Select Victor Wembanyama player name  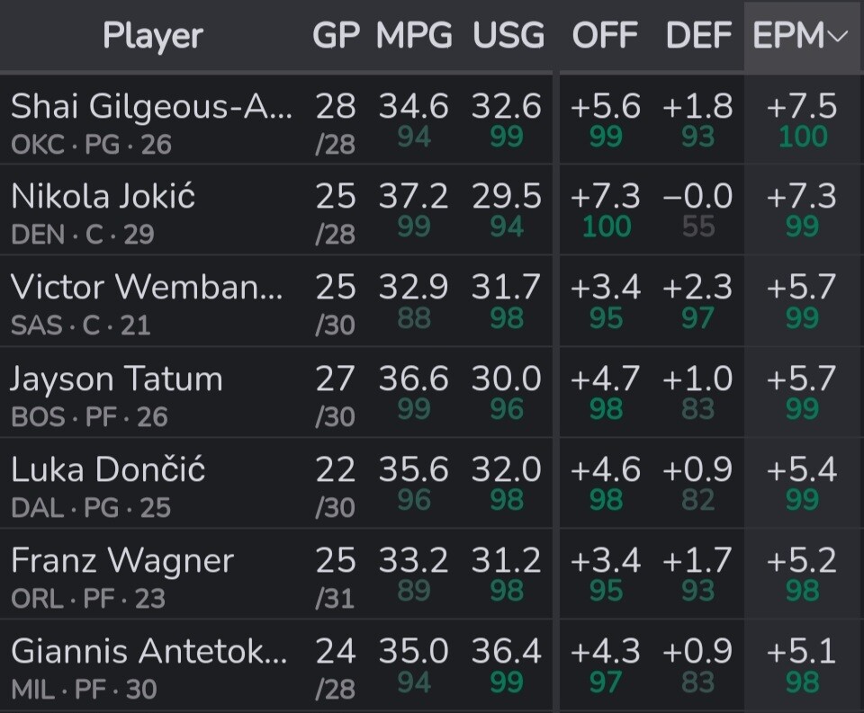click(x=147, y=288)
